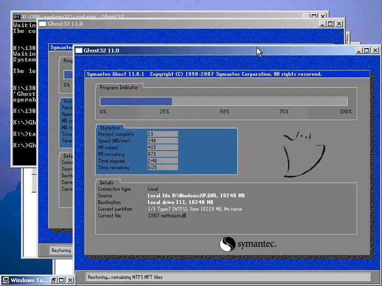
Task: Click the filled portion of the progress bar
Action: [136, 102]
